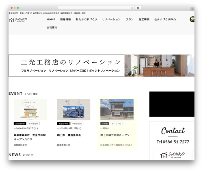This screenshot has width=203, height=172.
Task: Click the Contact heading in the sidebar
Action: [x=173, y=131]
